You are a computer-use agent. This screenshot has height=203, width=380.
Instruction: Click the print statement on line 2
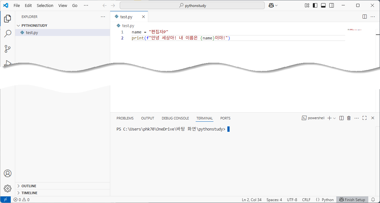[181, 38]
